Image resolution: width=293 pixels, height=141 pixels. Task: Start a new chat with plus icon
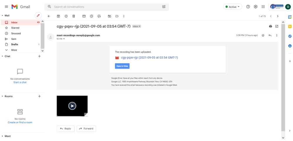pos(39,56)
